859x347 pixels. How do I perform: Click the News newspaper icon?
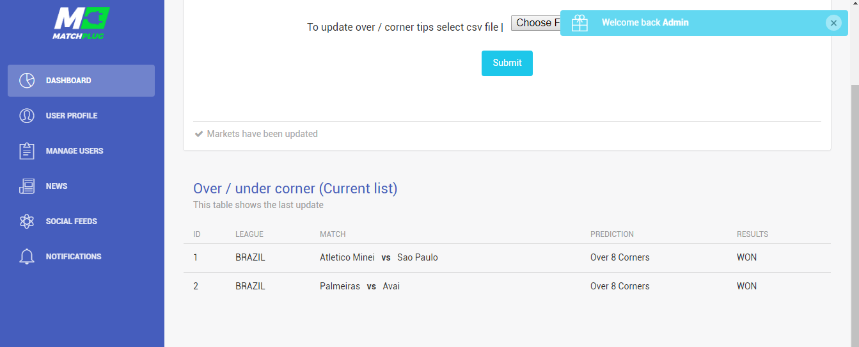(27, 186)
